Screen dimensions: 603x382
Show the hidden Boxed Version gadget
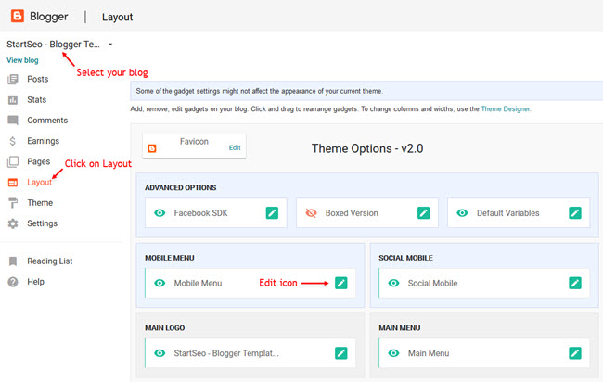tap(311, 213)
